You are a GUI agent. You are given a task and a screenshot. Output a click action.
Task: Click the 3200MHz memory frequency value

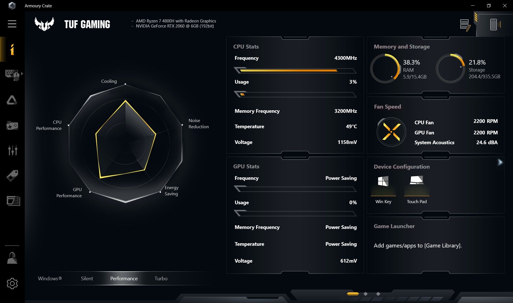[x=345, y=111]
